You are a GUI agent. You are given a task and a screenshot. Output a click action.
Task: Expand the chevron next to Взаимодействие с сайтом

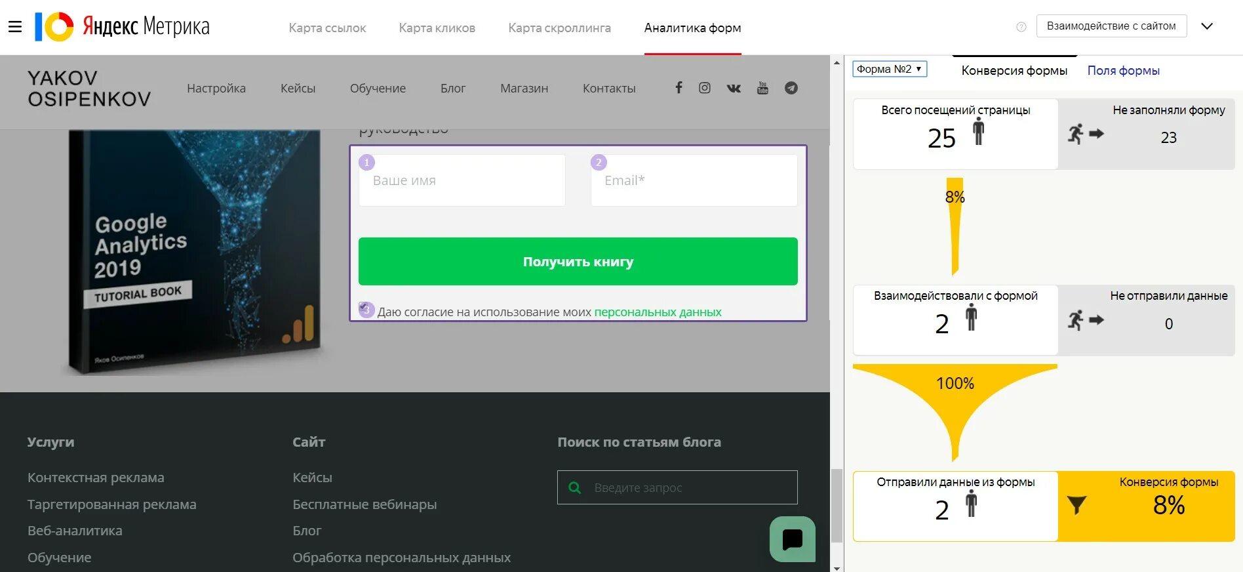click(x=1207, y=26)
